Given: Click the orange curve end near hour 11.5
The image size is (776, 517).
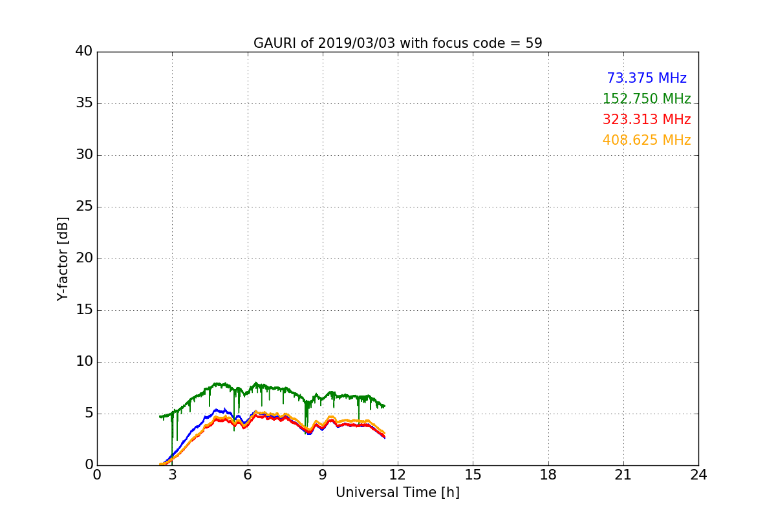Looking at the screenshot, I should (x=384, y=432).
